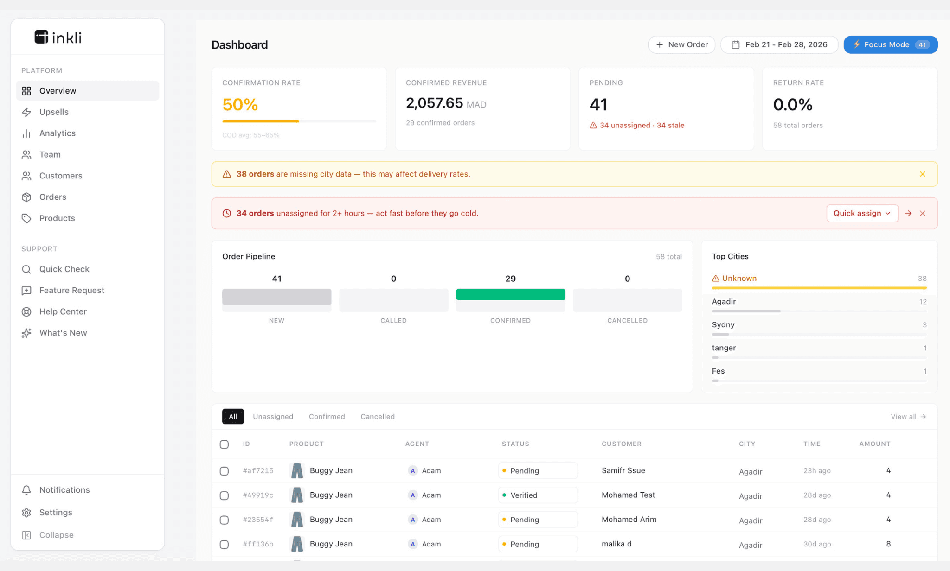Open Orders box icon in sidebar
The image size is (950, 571).
26,197
